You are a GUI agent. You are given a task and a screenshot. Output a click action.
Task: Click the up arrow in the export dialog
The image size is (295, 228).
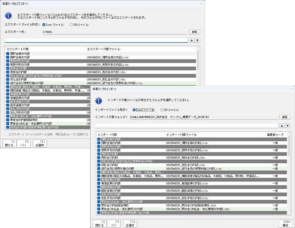[191, 40]
